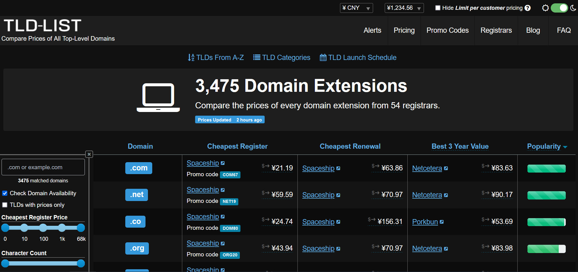
Task: Open the ¥1,234.56 number format dropdown
Action: coord(404,8)
